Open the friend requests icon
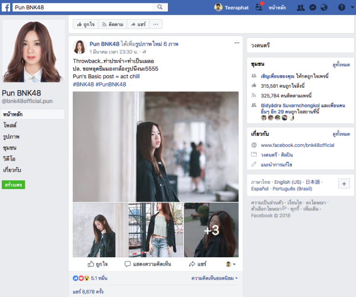 click(x=301, y=8)
